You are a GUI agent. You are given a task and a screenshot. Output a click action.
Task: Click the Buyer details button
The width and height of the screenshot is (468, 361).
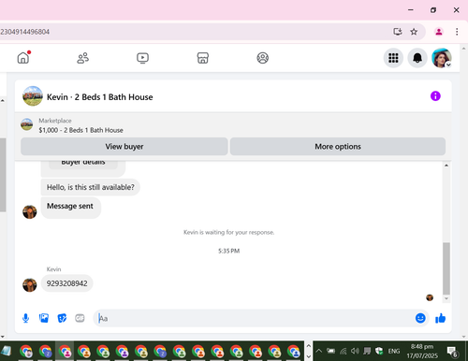pyautogui.click(x=83, y=164)
